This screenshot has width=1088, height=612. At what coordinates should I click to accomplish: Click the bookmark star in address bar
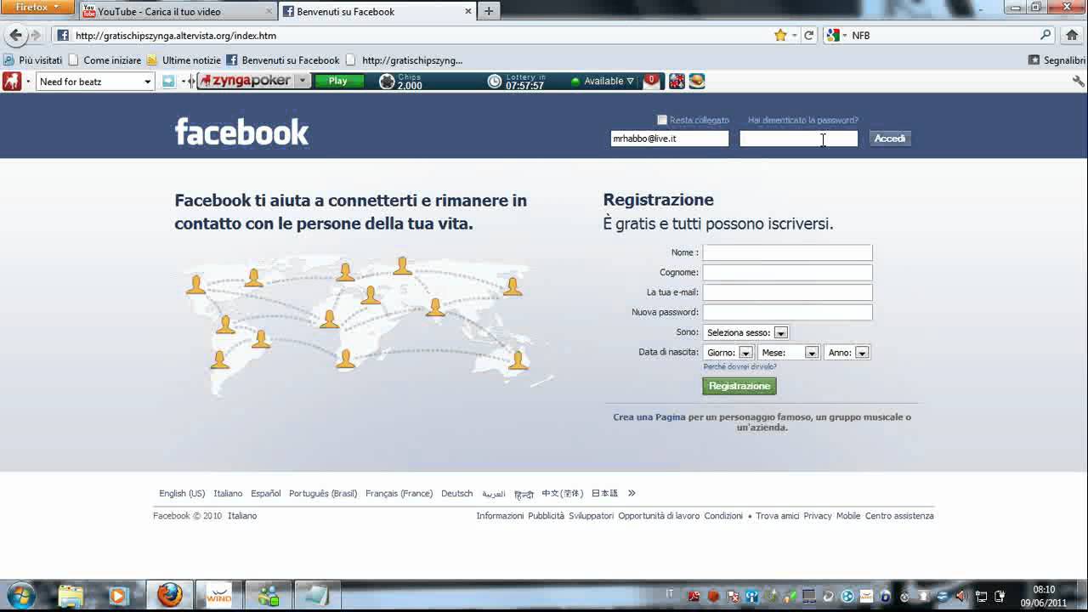pos(780,36)
